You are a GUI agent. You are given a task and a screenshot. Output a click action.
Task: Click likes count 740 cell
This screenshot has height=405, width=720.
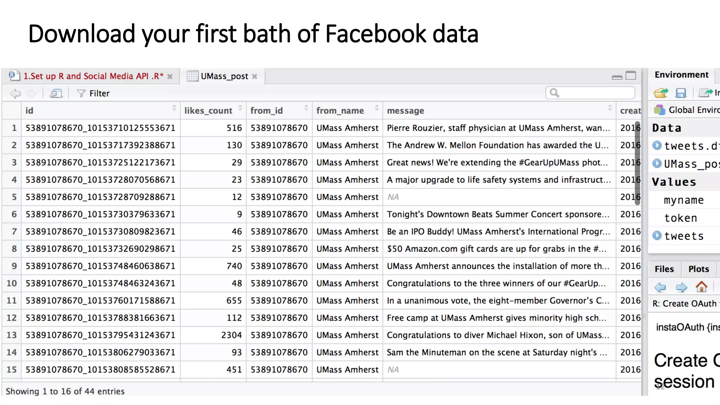tap(213, 266)
